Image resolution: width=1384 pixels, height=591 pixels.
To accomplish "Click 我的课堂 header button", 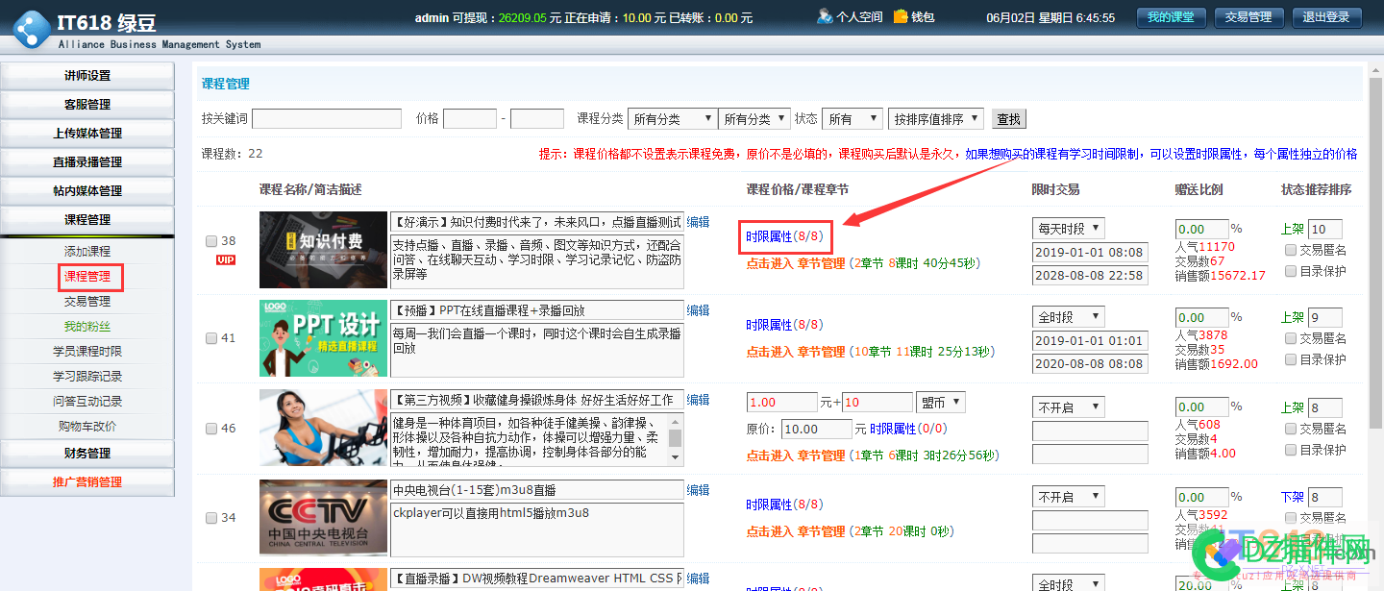I will point(1171,17).
